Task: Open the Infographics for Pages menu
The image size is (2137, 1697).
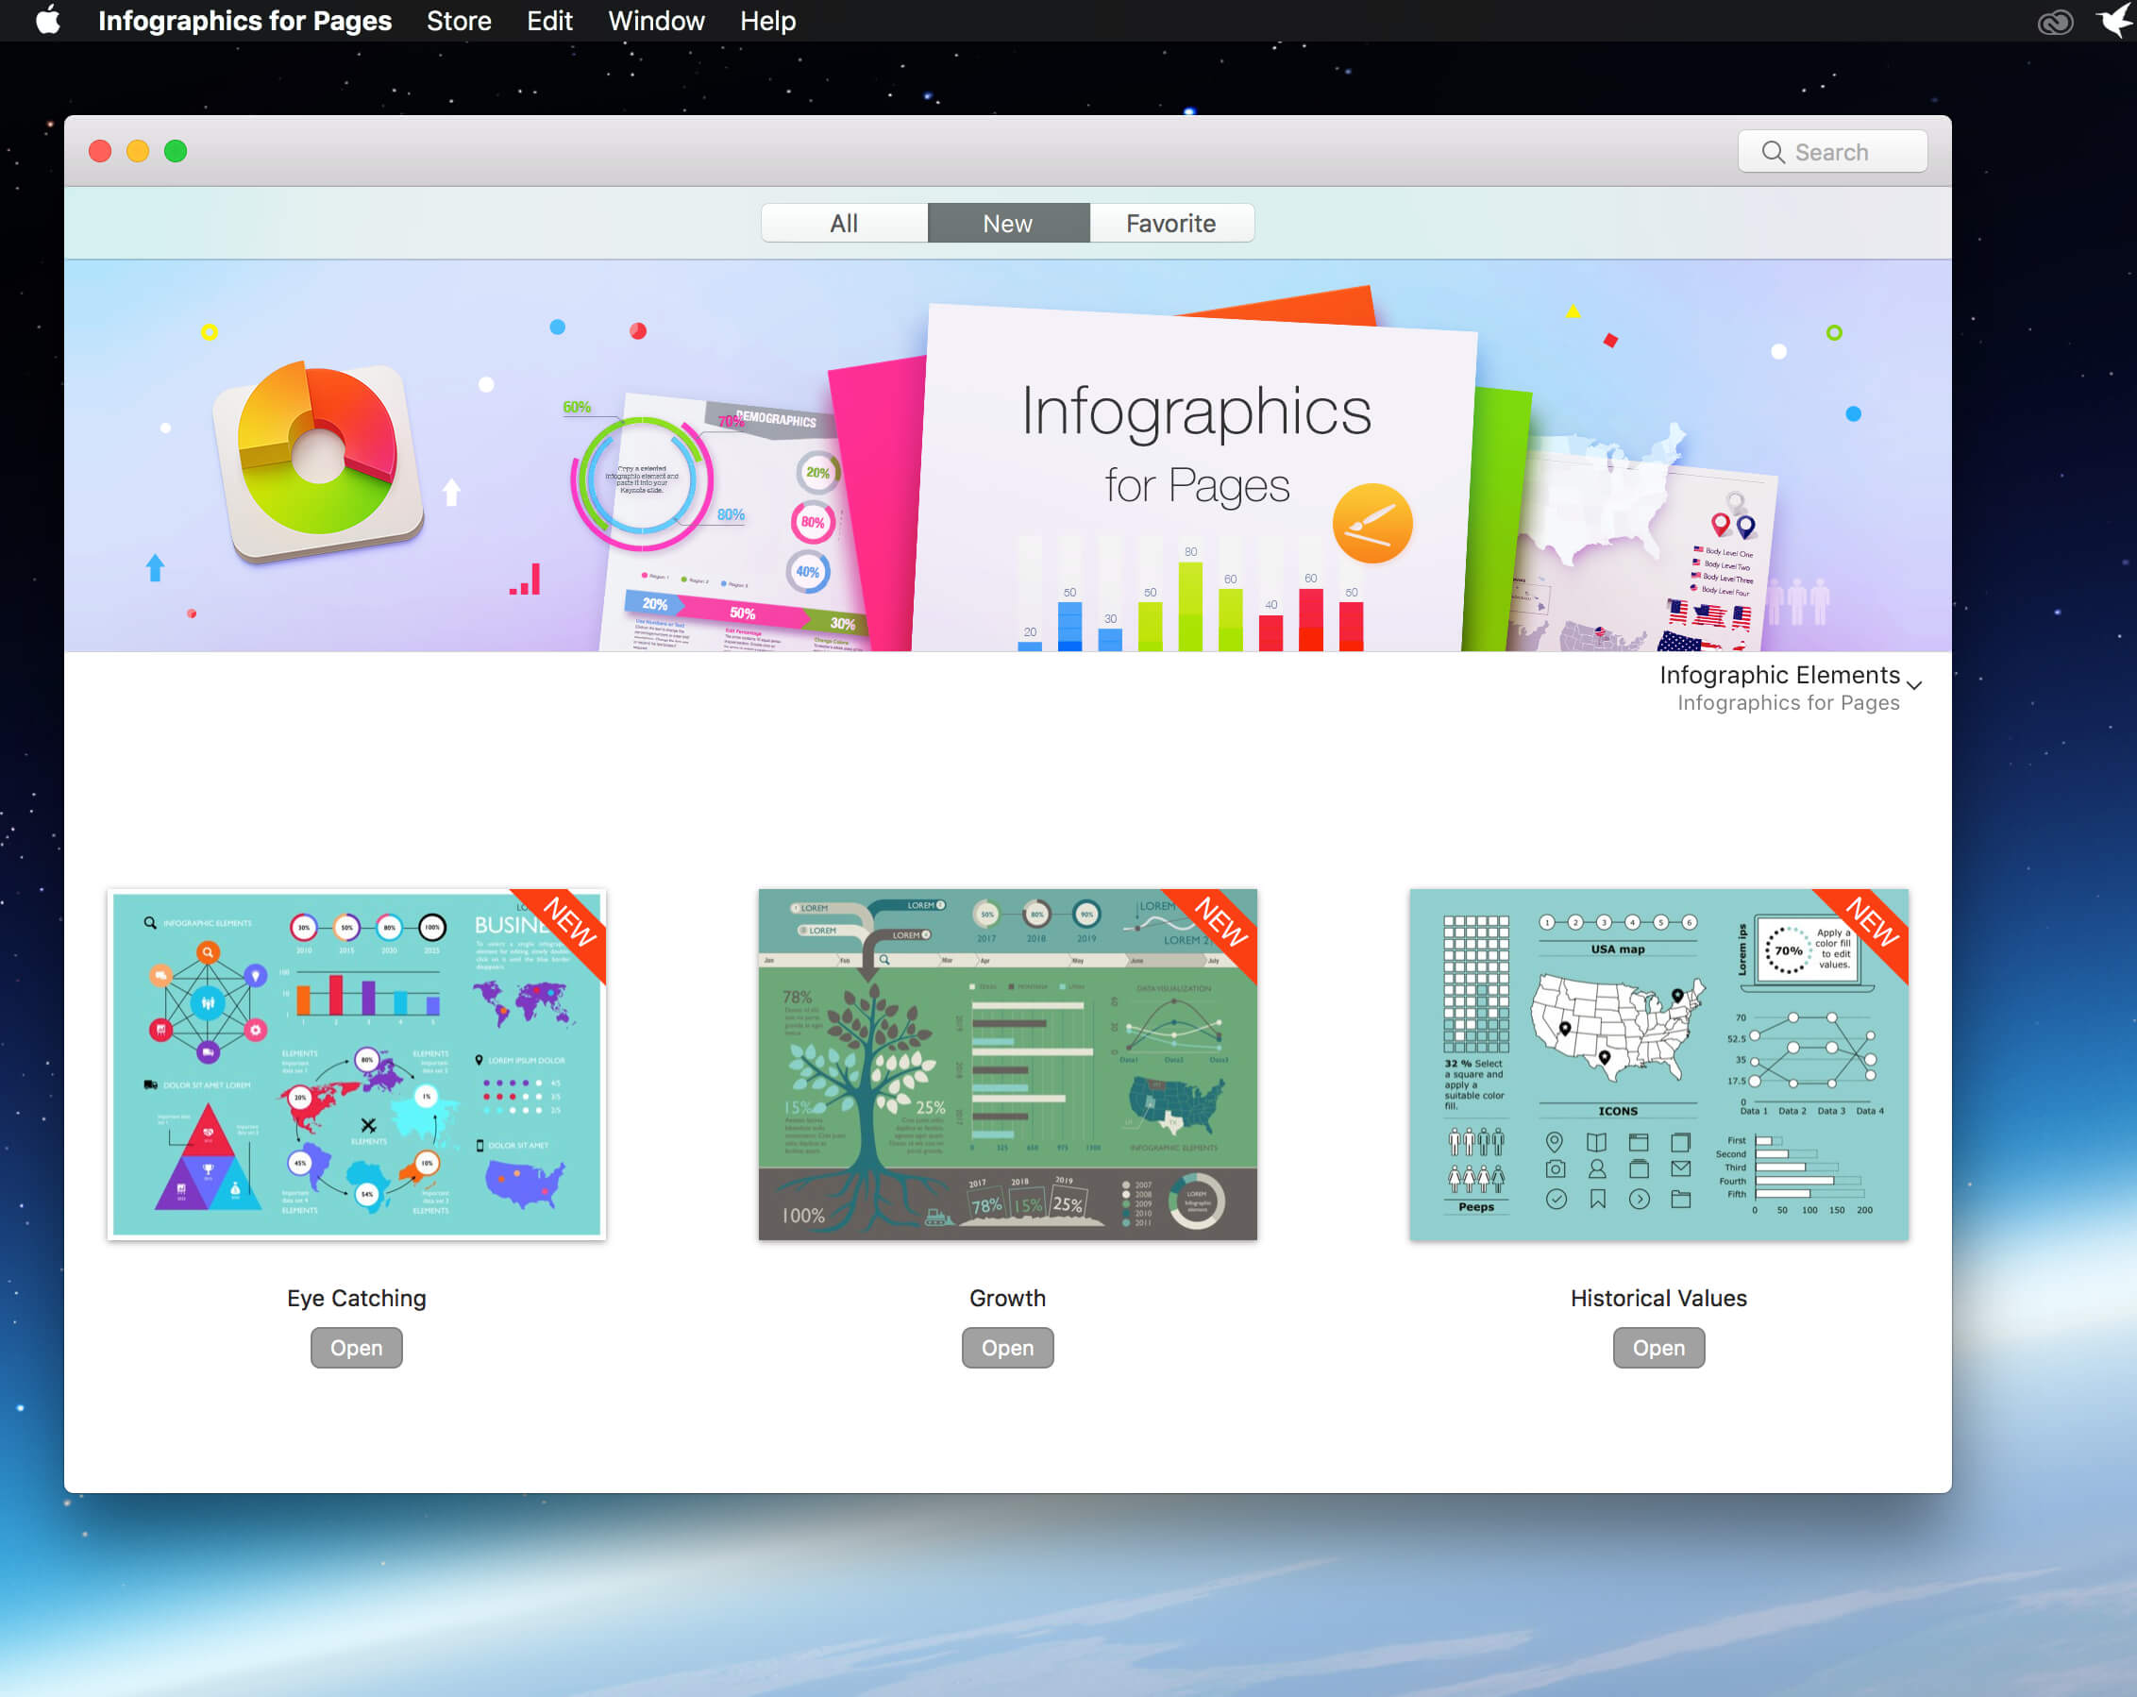Action: pyautogui.click(x=244, y=20)
